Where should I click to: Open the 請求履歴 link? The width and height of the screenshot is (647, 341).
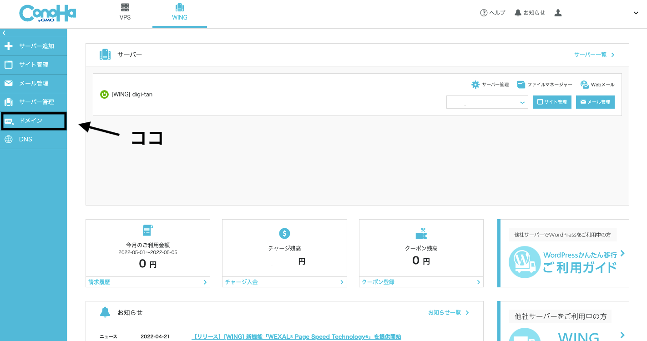(x=148, y=282)
